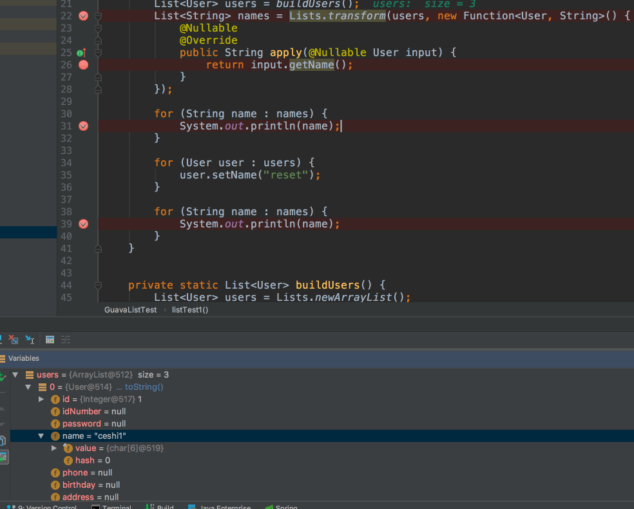Toggle the breakpoint on line 39
The width and height of the screenshot is (634, 509).
[83, 224]
